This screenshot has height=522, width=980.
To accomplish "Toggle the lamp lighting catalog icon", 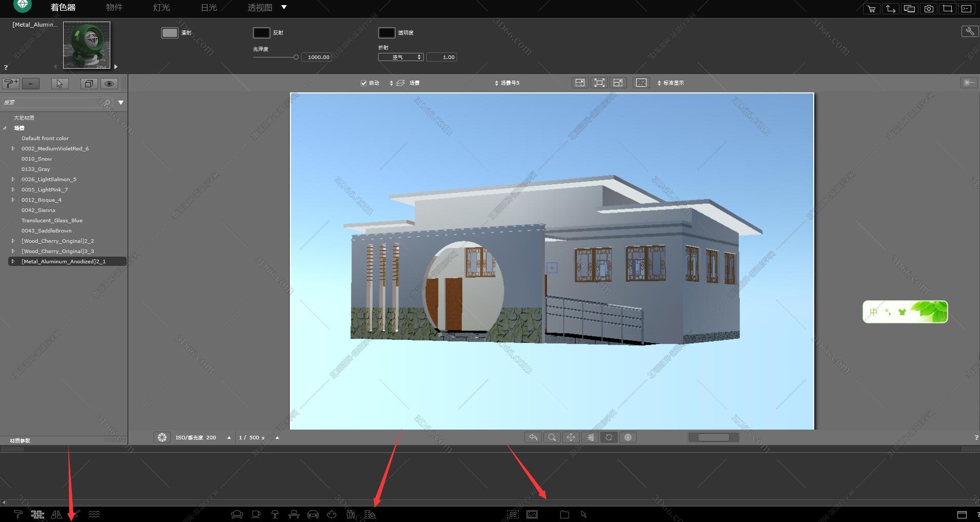I will tap(275, 514).
